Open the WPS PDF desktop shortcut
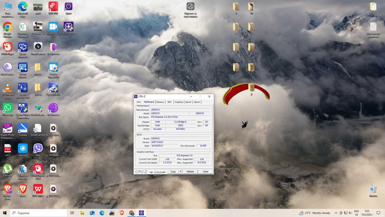This screenshot has height=217, width=385. pyautogui.click(x=53, y=8)
